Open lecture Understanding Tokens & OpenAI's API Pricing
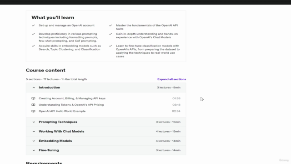The width and height of the screenshot is (291, 164). click(x=71, y=105)
